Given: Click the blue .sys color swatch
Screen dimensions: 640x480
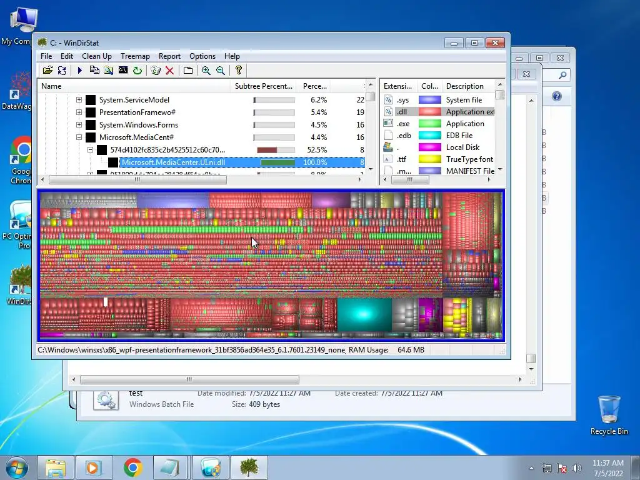Looking at the screenshot, I should pos(430,99).
